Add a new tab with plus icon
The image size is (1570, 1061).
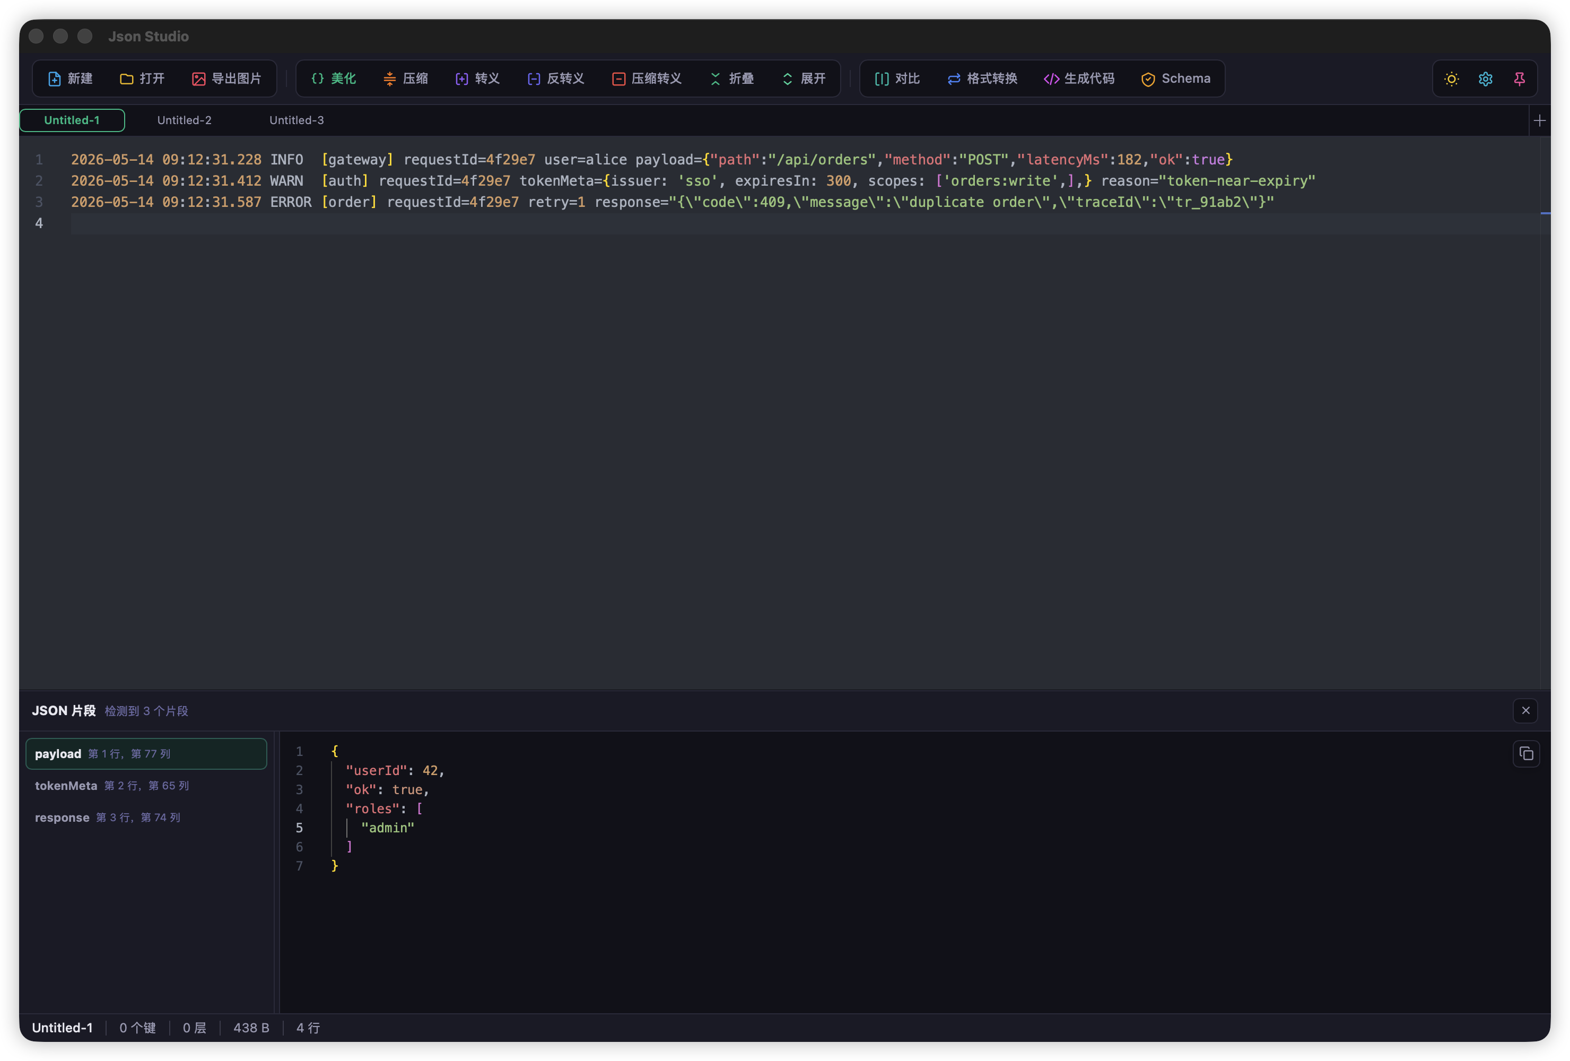pyautogui.click(x=1540, y=120)
